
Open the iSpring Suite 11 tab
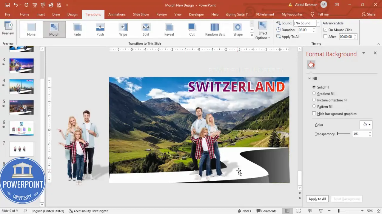click(237, 14)
